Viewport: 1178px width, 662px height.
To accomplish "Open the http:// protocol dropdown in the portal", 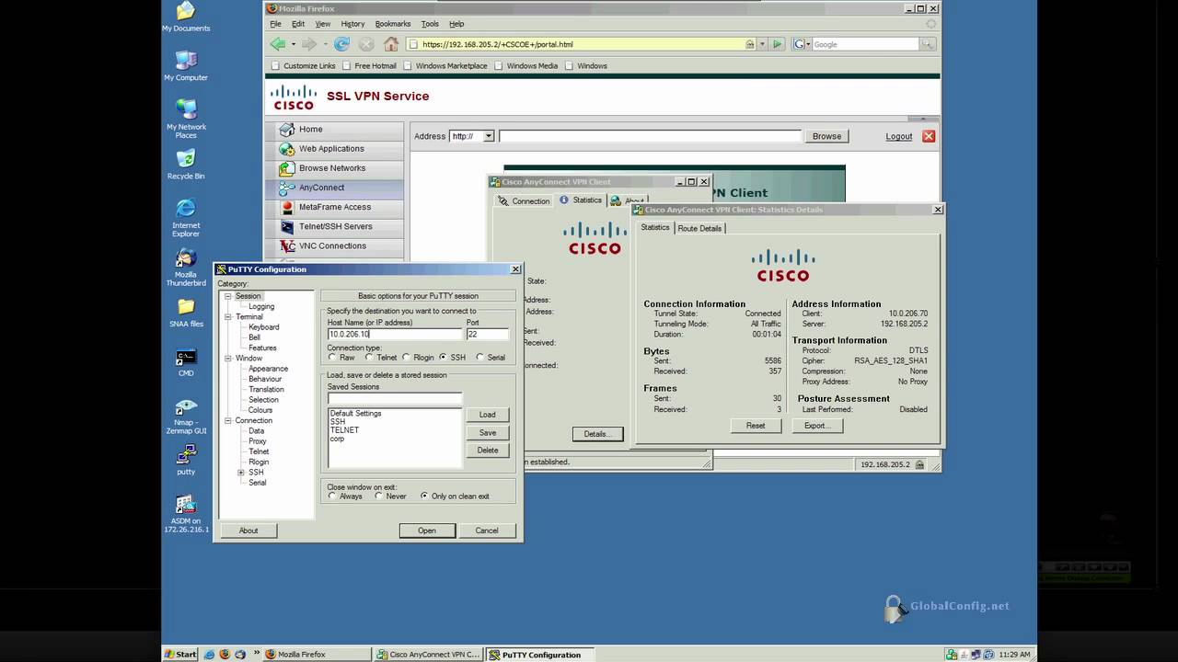I will click(x=489, y=136).
